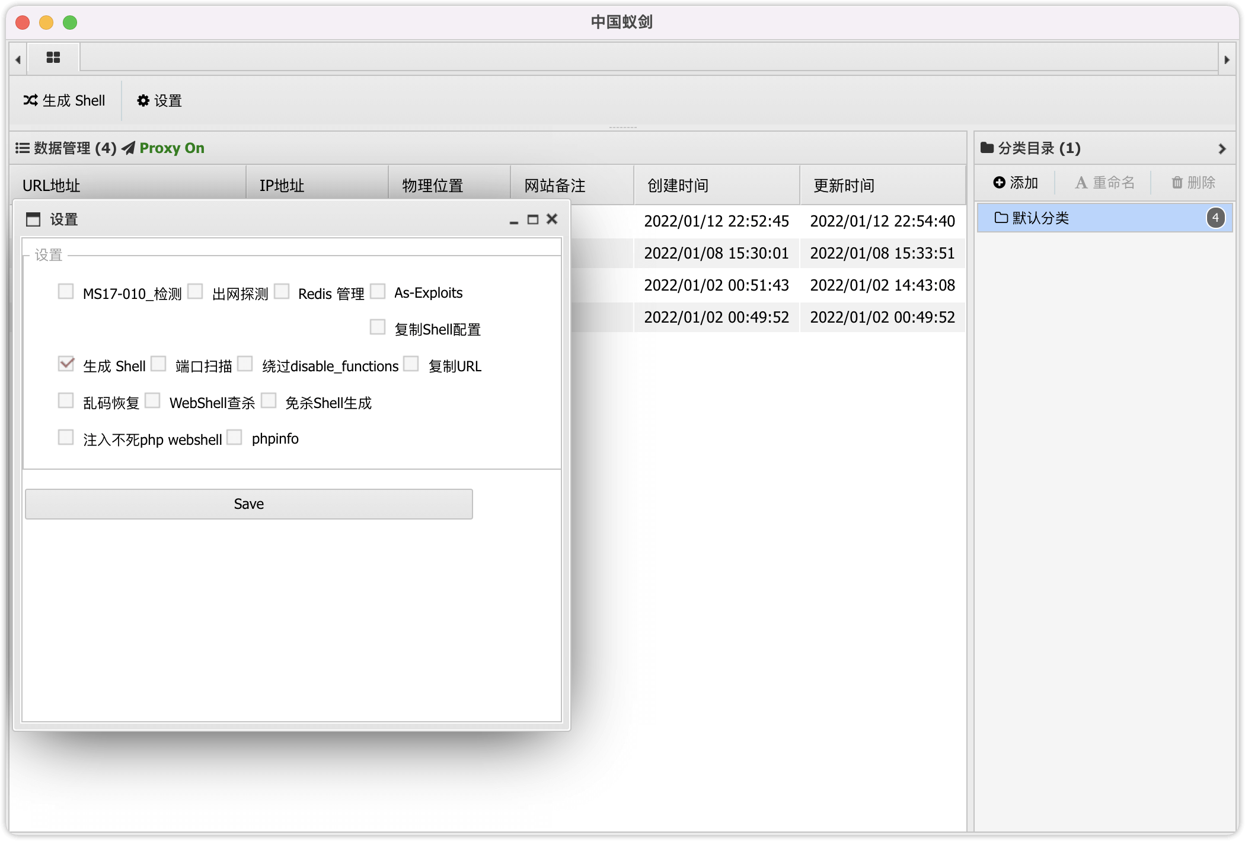Click the Save button

[248, 504]
